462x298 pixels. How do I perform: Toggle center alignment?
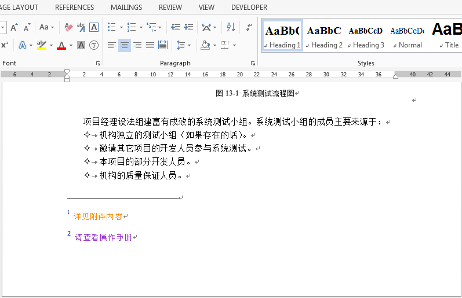[125, 45]
